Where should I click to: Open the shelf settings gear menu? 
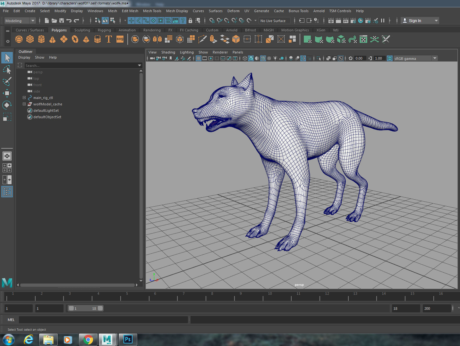point(8,41)
